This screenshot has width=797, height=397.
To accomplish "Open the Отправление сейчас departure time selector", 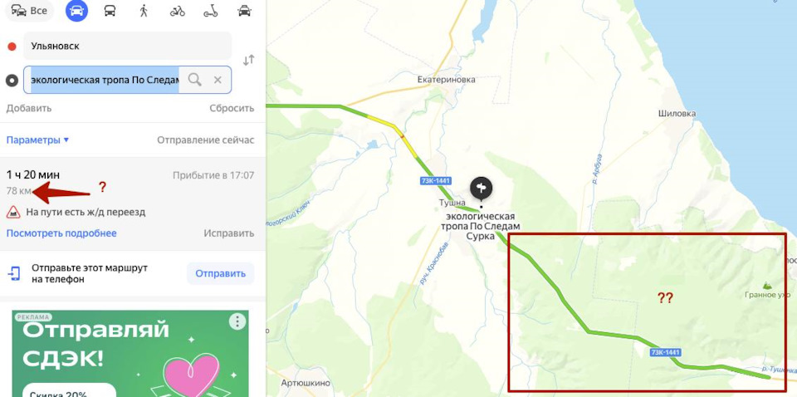I will pos(205,140).
